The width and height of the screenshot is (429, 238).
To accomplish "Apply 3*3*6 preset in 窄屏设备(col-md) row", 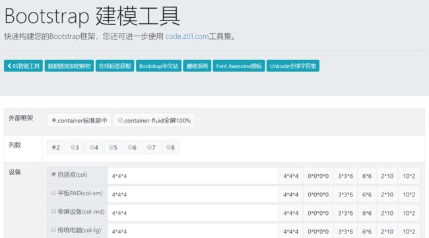I will [345, 213].
